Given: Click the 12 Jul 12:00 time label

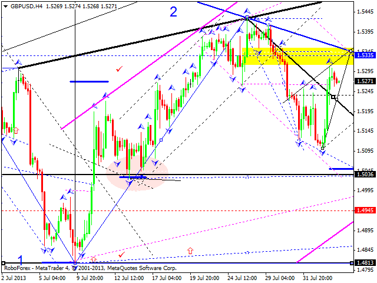Looking at the screenshot, I should [x=129, y=278].
